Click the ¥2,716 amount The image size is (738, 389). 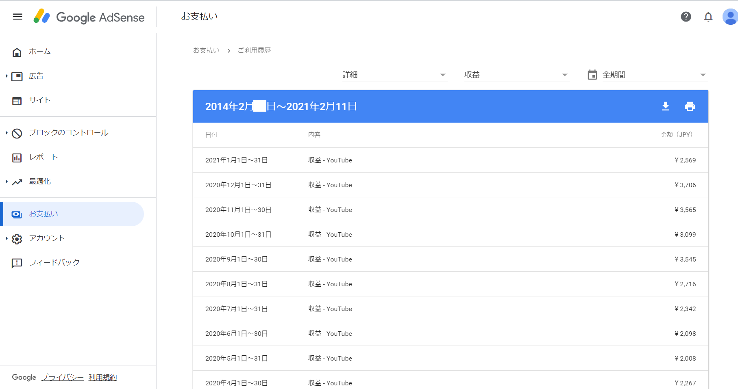tap(685, 284)
